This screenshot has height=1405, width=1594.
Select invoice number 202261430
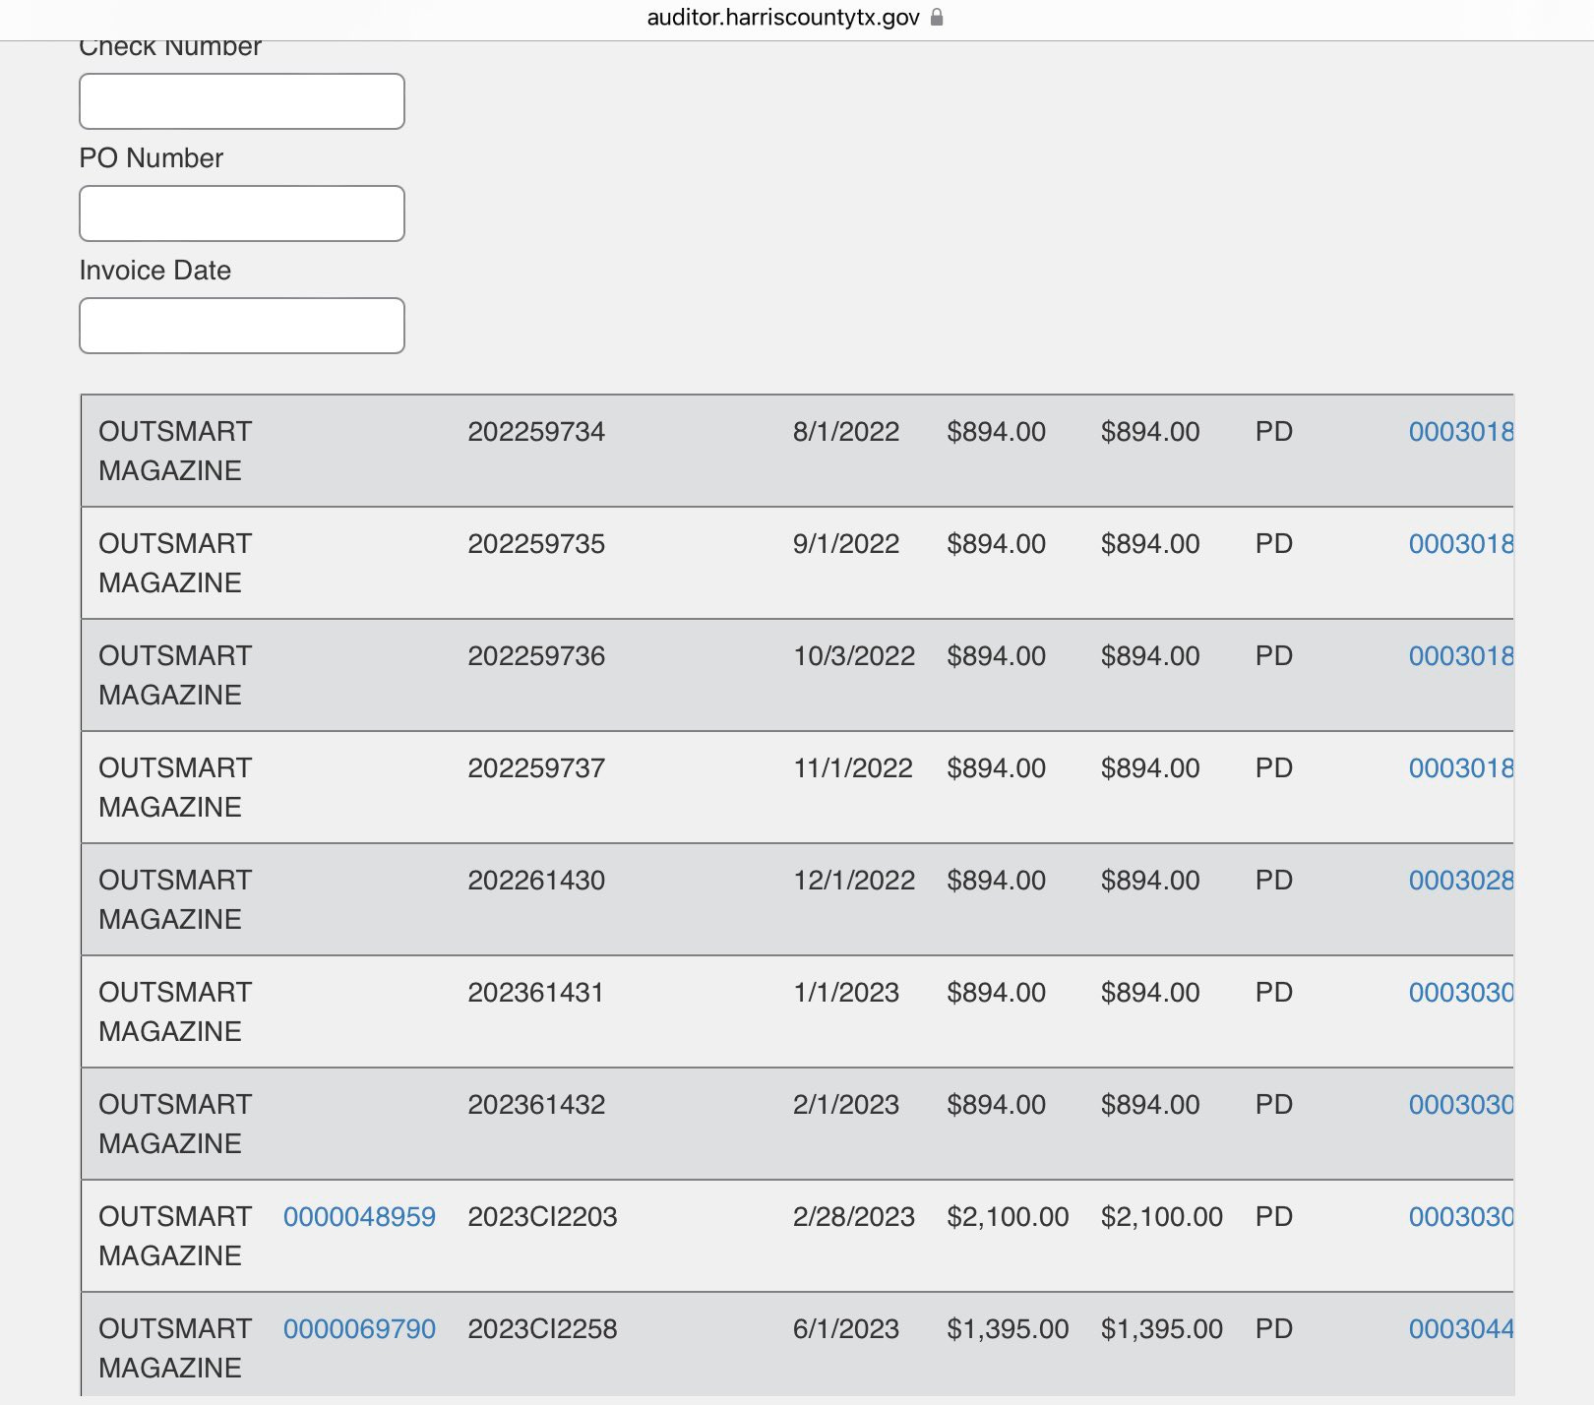tap(536, 881)
